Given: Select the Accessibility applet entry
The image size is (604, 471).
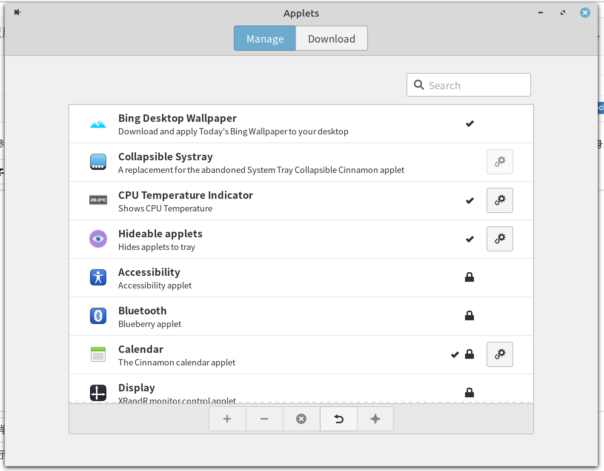Looking at the screenshot, I should click(259, 278).
